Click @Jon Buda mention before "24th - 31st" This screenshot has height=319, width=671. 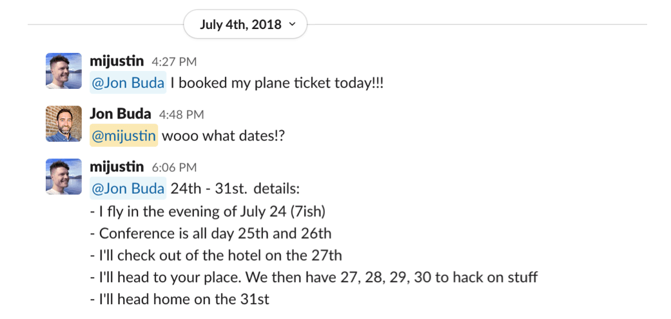coord(128,189)
